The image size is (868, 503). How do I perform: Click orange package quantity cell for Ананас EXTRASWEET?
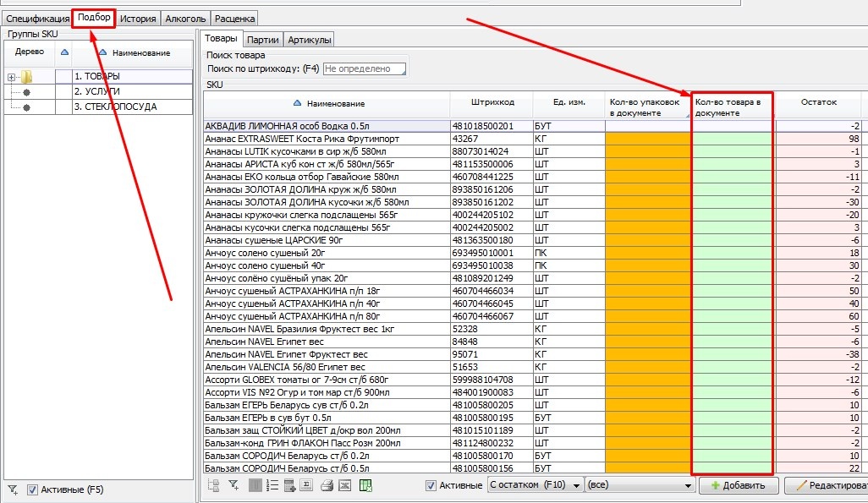pos(647,139)
